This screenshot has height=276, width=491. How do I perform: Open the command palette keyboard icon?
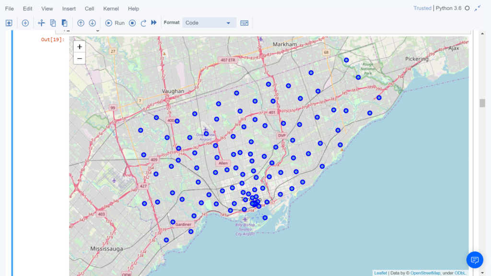244,23
